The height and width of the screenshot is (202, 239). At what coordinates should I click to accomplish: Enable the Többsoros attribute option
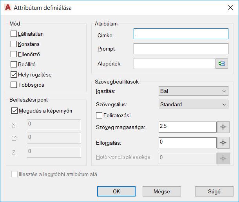[x=14, y=85]
